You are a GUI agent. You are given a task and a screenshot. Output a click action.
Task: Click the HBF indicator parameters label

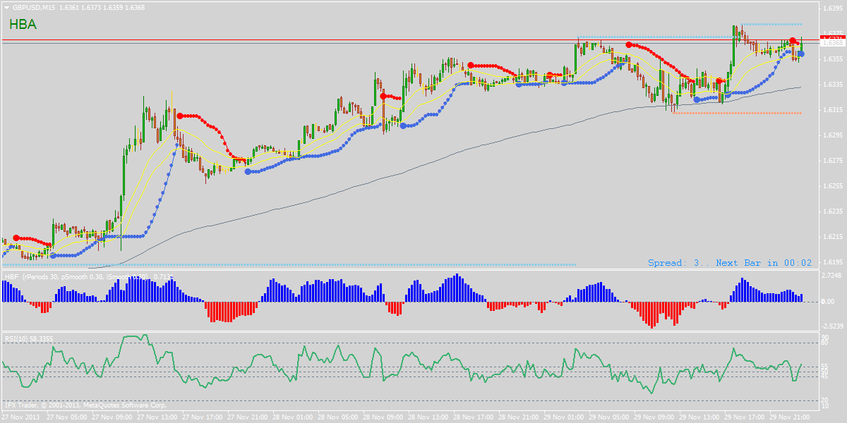tap(88, 276)
